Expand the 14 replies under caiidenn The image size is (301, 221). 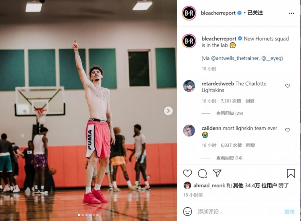tap(230, 158)
